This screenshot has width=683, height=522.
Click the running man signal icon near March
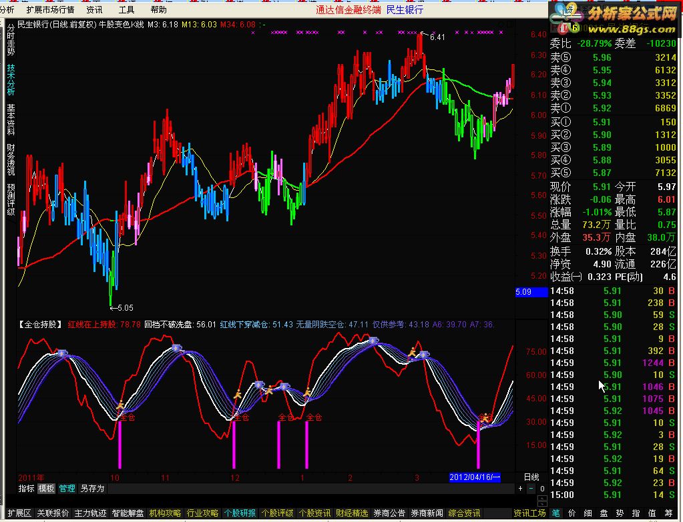coord(412,352)
